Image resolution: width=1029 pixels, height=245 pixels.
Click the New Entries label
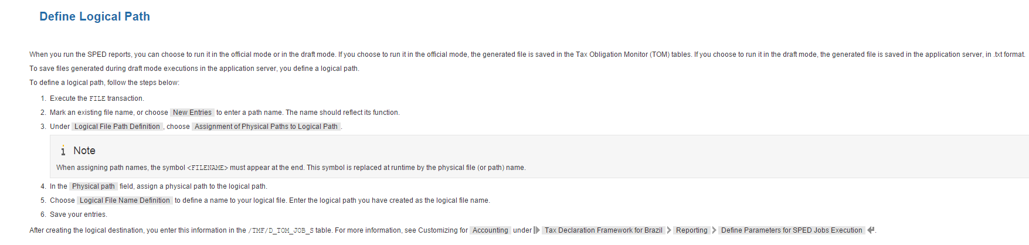click(x=192, y=113)
